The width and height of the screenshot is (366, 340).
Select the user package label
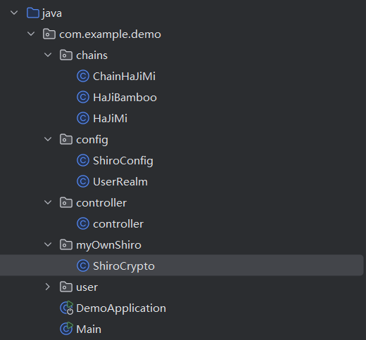coord(87,287)
